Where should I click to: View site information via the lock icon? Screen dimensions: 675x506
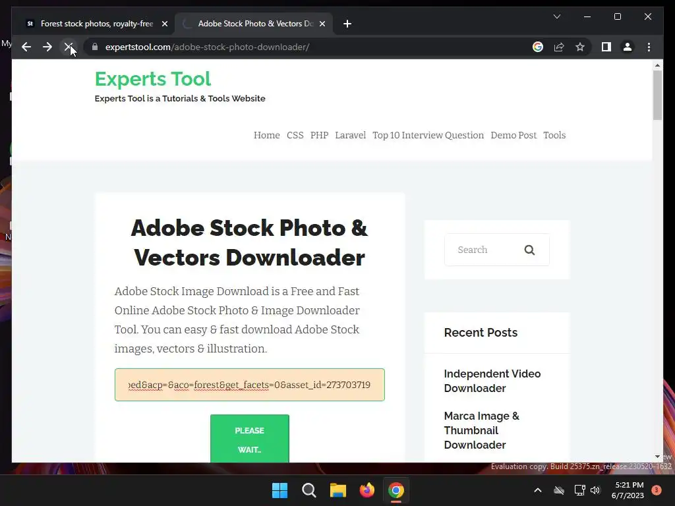(x=95, y=47)
